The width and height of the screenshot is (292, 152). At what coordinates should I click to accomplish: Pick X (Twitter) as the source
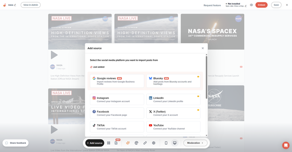[x=173, y=113]
